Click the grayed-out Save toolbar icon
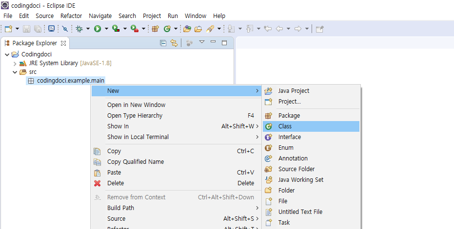The height and width of the screenshot is (229, 454). (27, 29)
